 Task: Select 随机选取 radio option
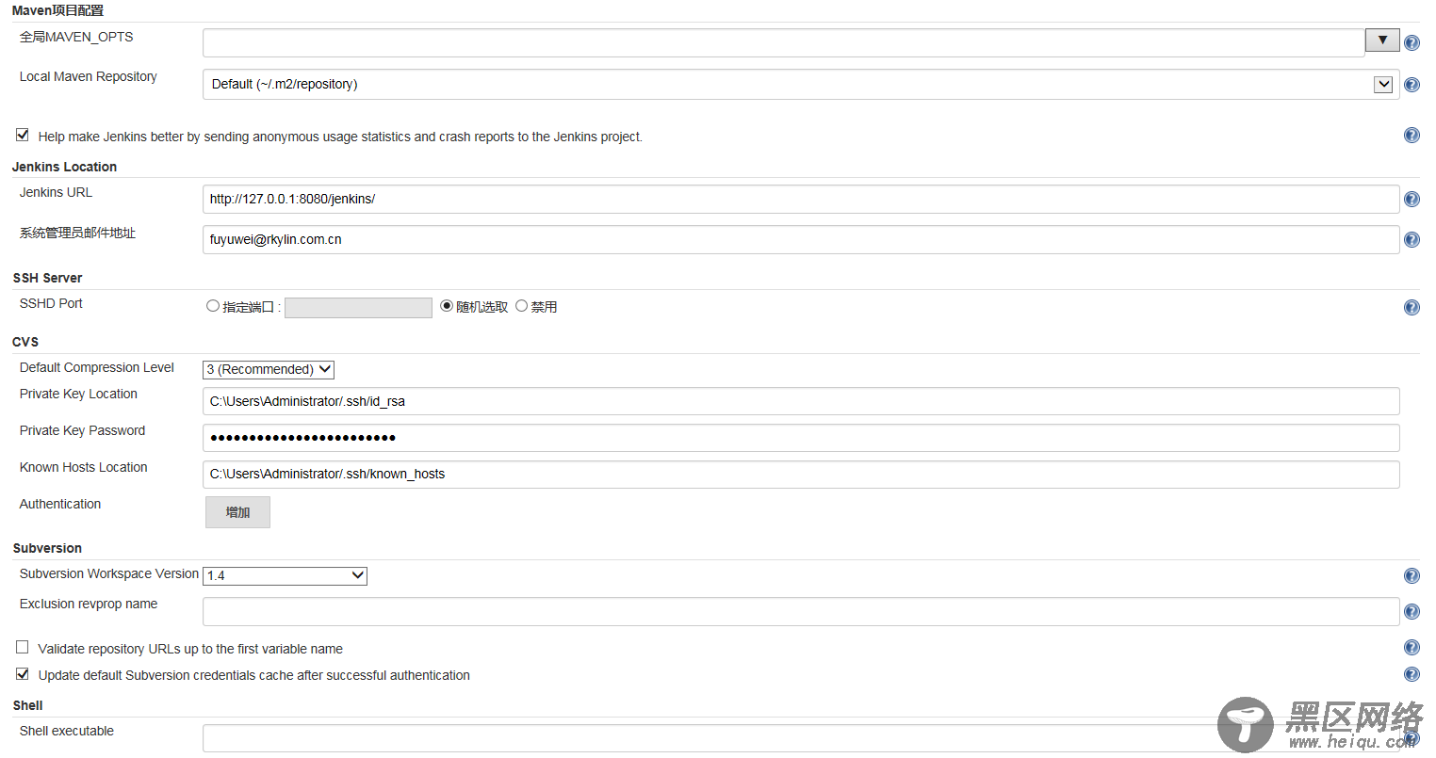point(447,306)
